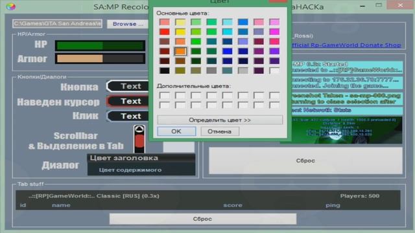The height and width of the screenshot is (233, 415).
Task: Pick the yellow-green lime swatch
Action: (196, 32)
